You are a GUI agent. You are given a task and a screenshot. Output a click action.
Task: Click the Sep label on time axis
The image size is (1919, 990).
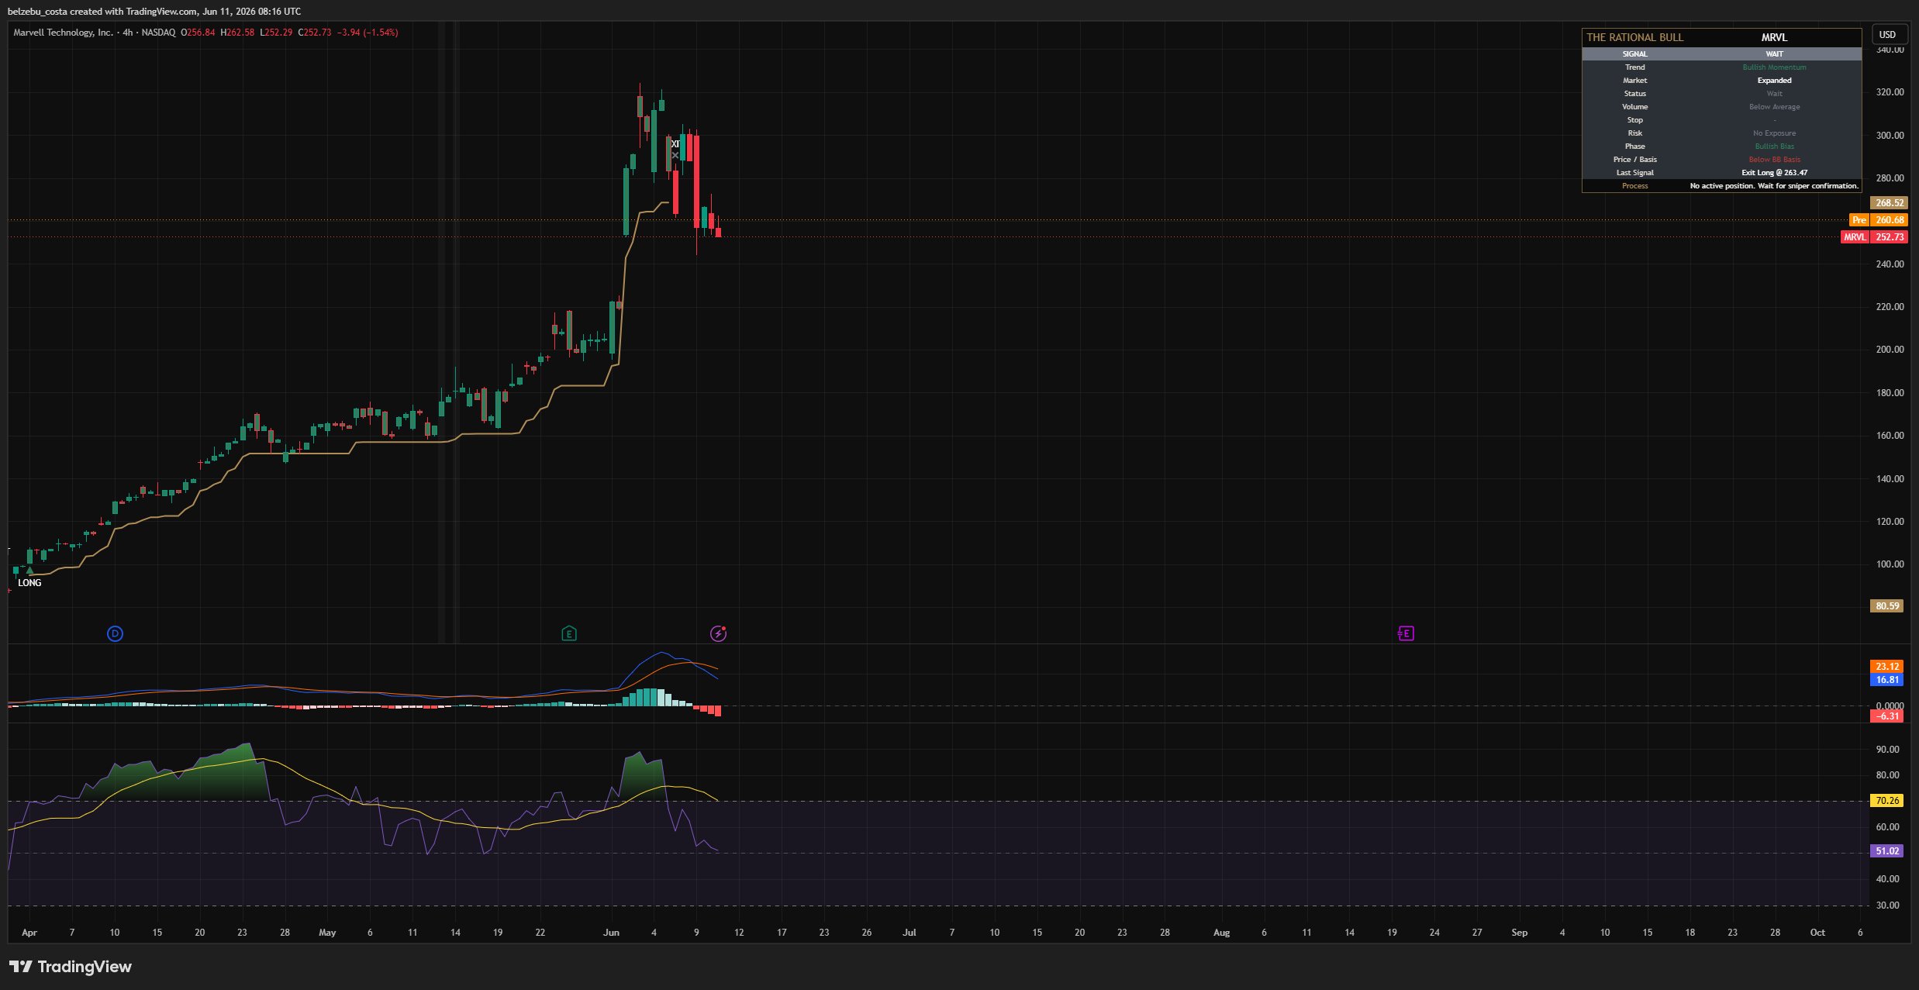click(x=1519, y=933)
